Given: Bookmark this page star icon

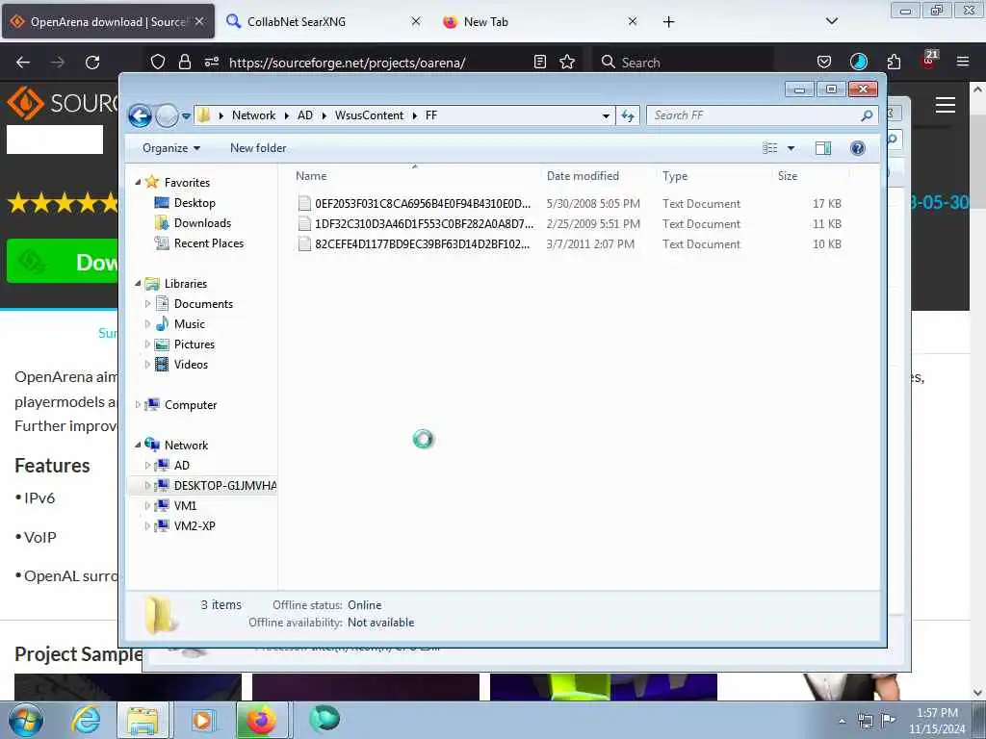Looking at the screenshot, I should (x=567, y=62).
